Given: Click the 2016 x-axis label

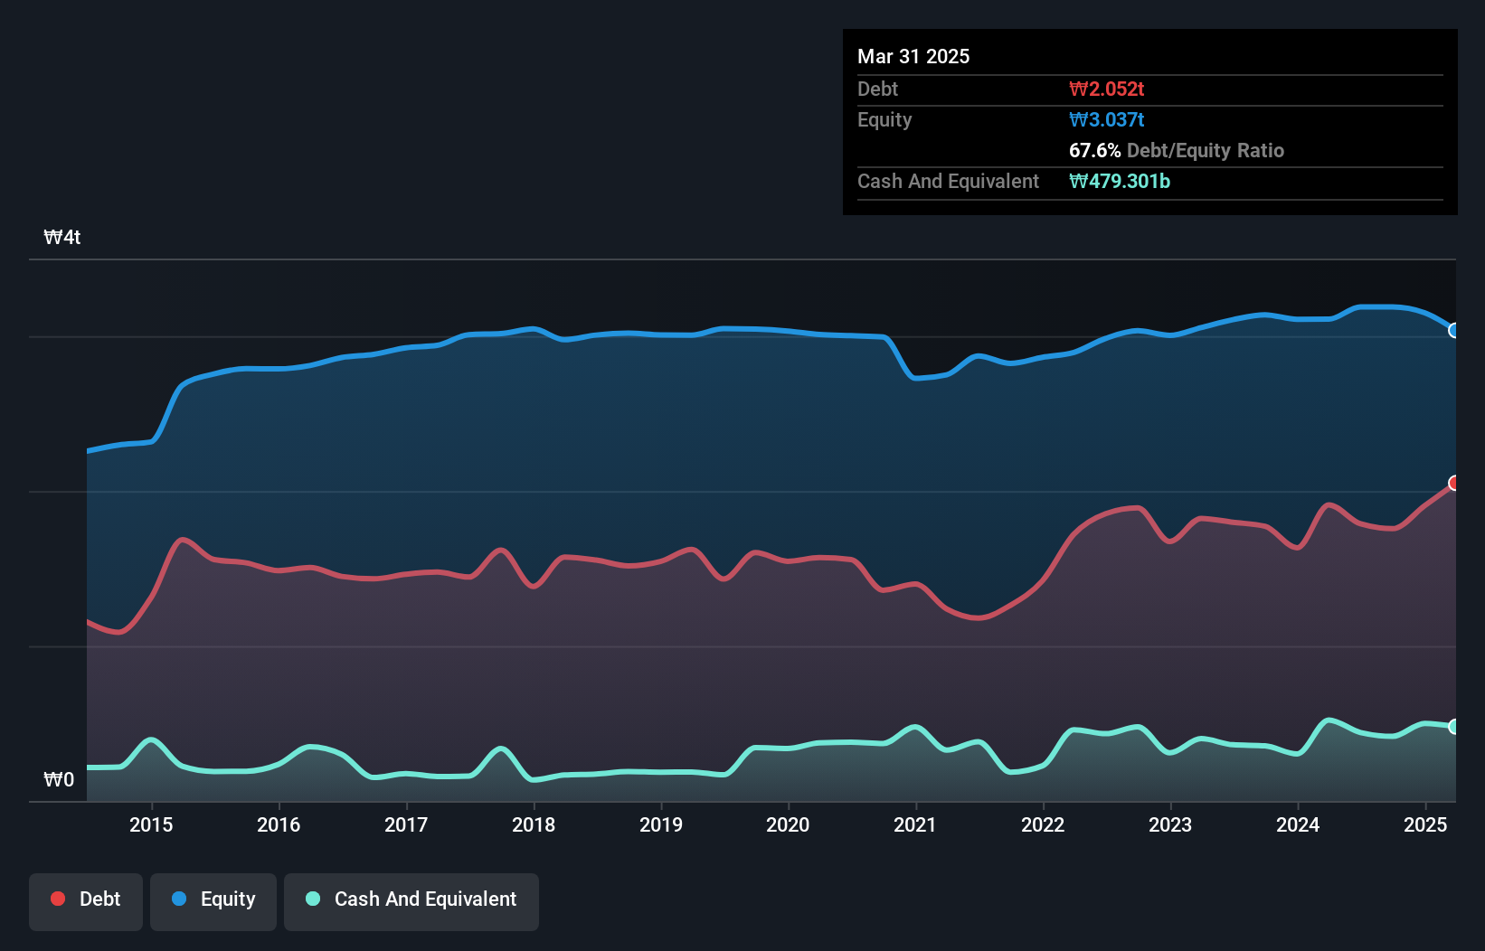Looking at the screenshot, I should point(279,824).
